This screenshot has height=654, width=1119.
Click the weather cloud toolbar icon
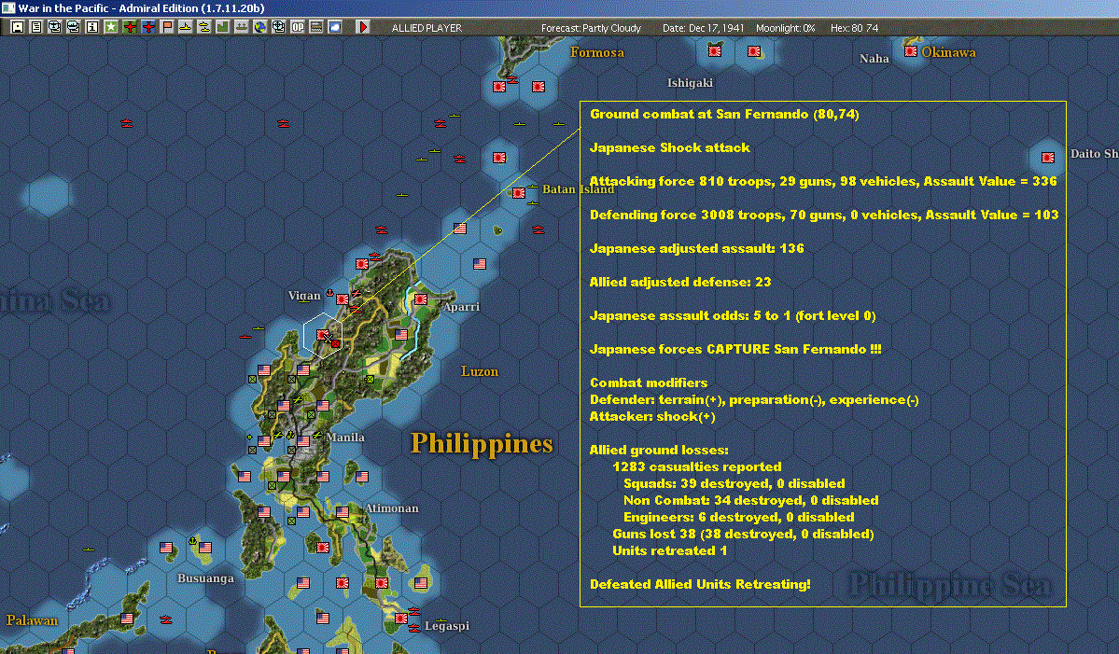334,27
